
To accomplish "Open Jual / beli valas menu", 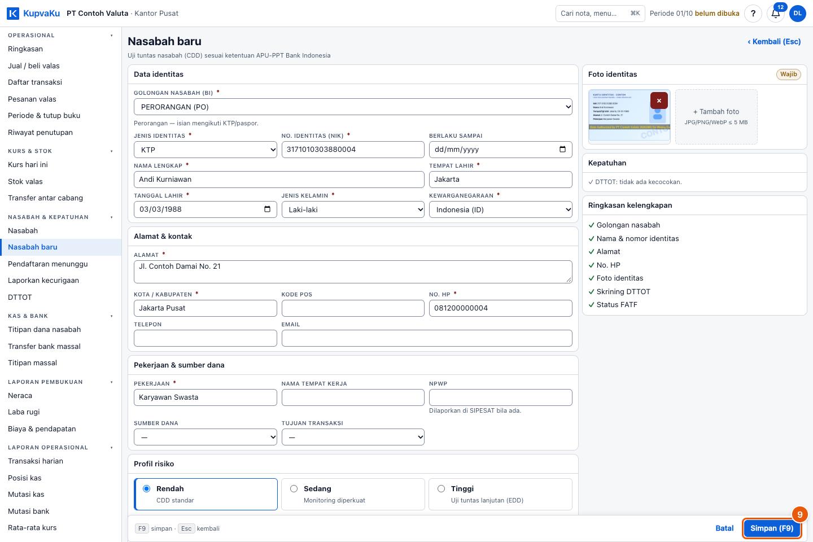I will 60,66.
